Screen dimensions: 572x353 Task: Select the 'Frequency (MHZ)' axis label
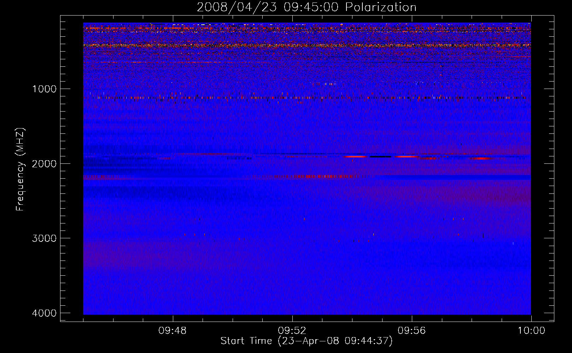click(x=20, y=169)
